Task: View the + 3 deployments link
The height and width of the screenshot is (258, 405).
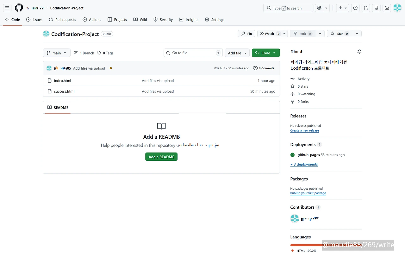Action: (304, 164)
